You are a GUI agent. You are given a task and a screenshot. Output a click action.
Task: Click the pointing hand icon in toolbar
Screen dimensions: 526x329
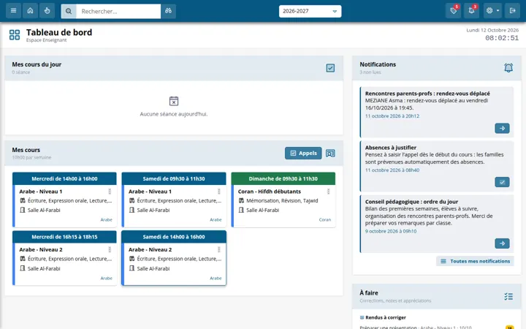coord(47,11)
